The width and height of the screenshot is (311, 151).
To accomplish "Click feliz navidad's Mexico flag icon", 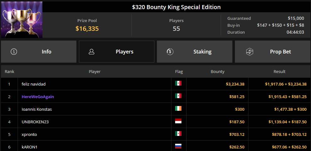I will (x=178, y=83).
